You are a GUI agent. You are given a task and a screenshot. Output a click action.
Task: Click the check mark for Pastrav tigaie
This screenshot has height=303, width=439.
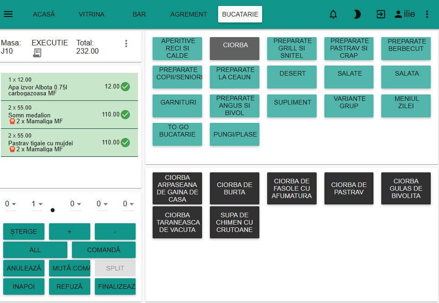point(126,143)
